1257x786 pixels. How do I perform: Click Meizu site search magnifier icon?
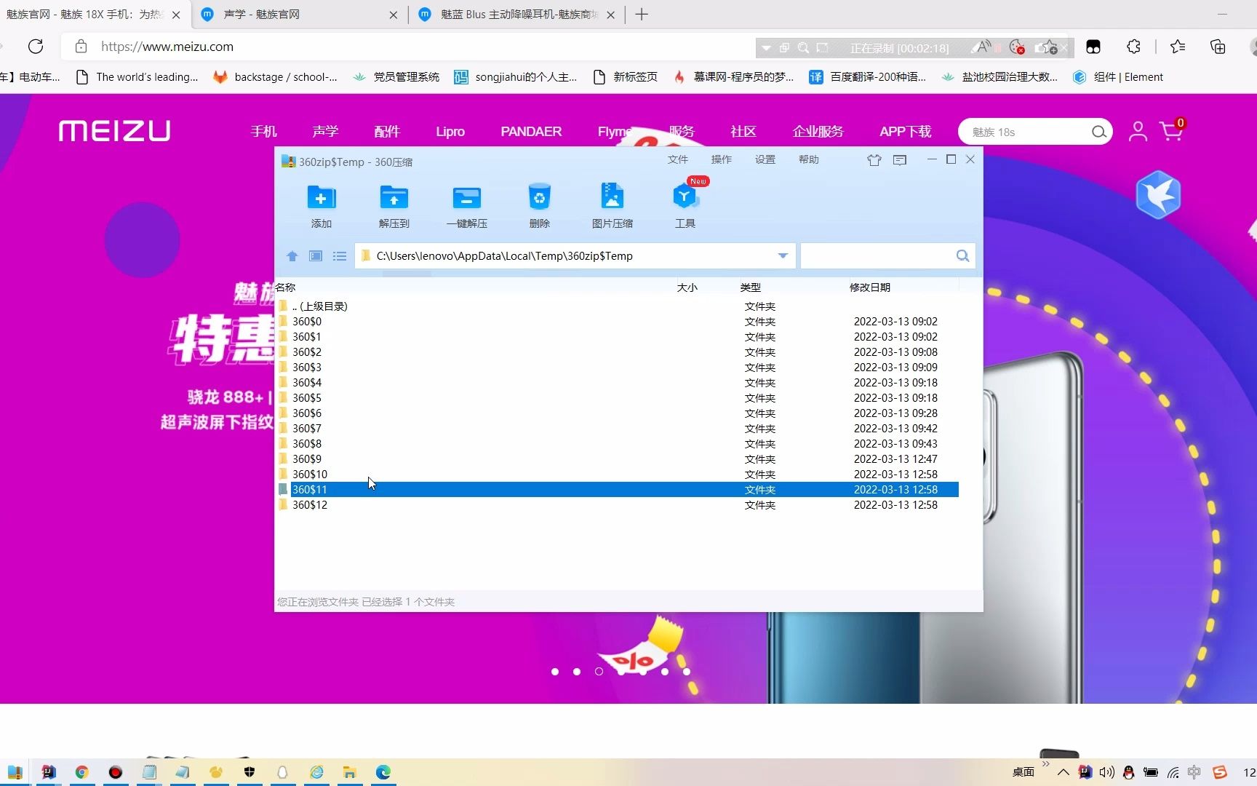point(1098,132)
